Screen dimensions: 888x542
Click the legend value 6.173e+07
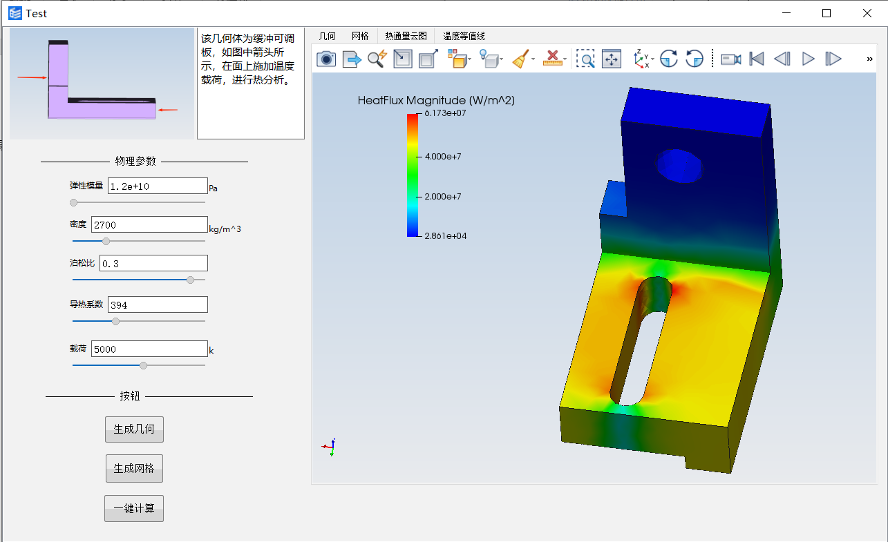(445, 113)
